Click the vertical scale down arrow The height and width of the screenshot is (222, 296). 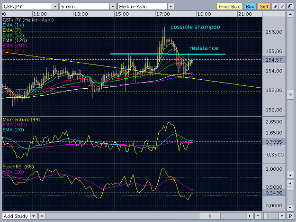click(290, 175)
